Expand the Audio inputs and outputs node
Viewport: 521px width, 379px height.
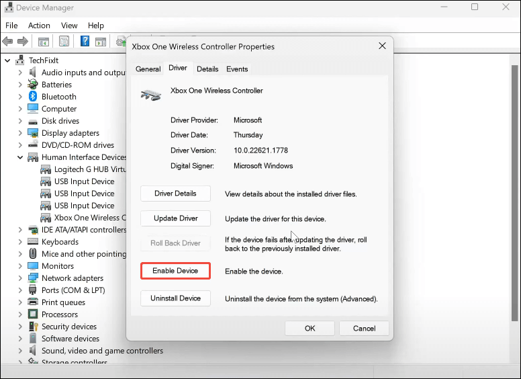point(20,73)
